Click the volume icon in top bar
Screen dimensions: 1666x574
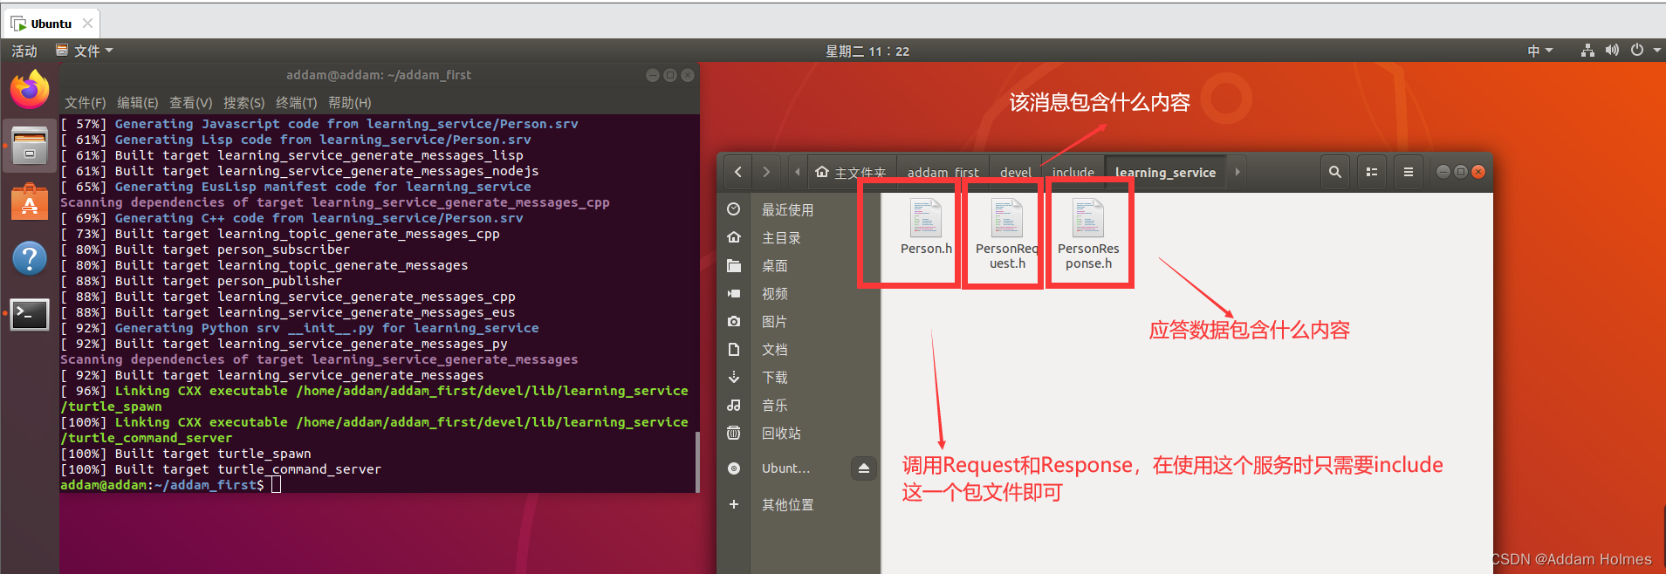tap(1612, 51)
